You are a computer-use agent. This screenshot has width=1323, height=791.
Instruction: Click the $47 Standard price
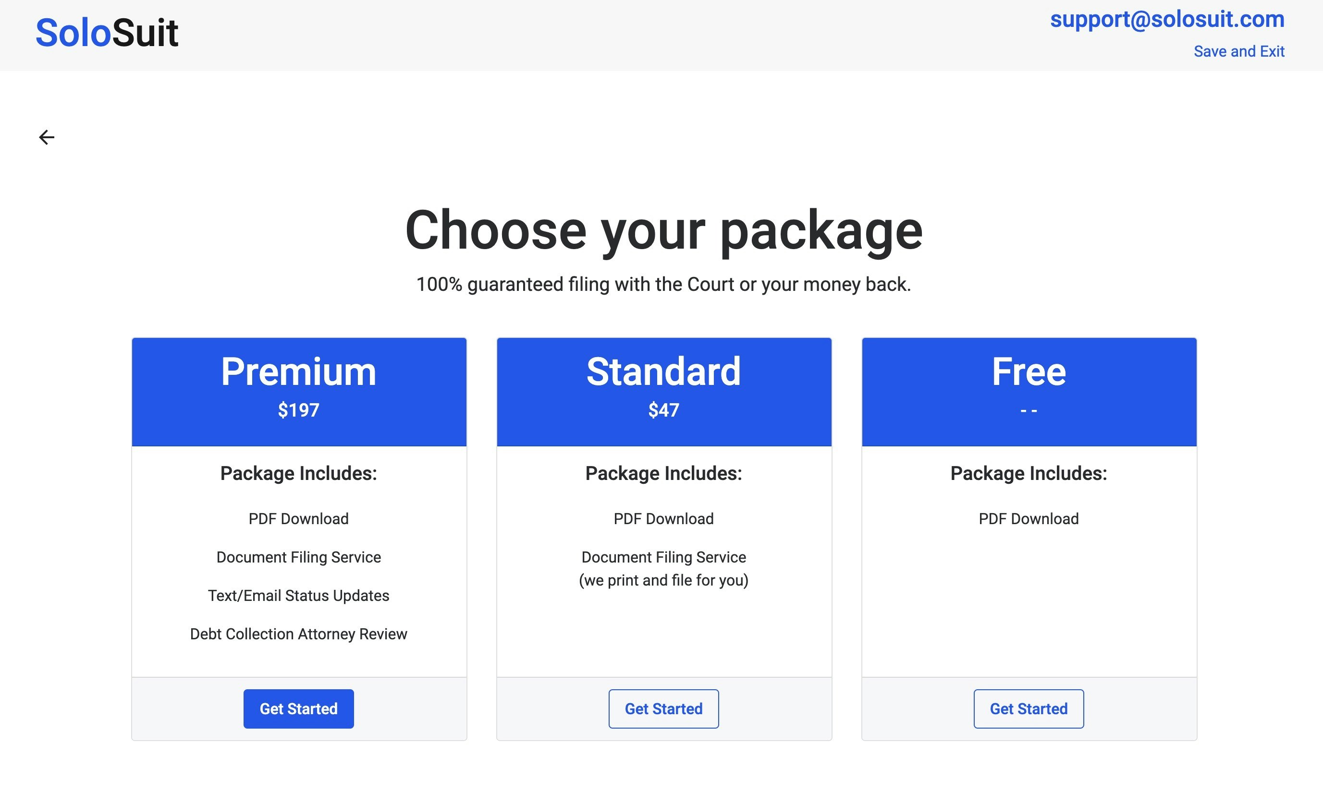663,410
